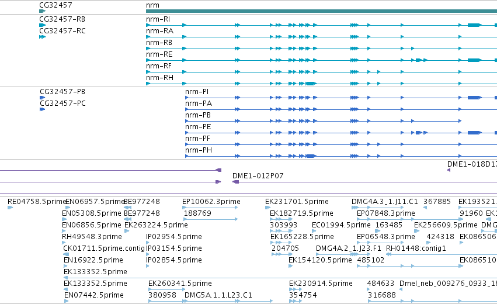Viewport: 497px width, 304px height.
Task: Select the DME1-012P07 clone label
Action: [x=258, y=176]
